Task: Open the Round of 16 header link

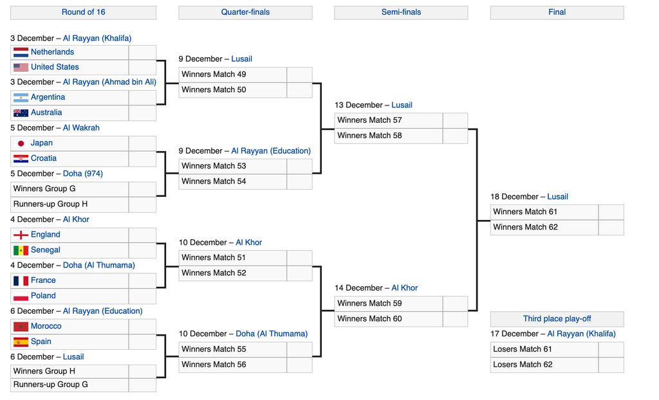Action: coord(83,12)
